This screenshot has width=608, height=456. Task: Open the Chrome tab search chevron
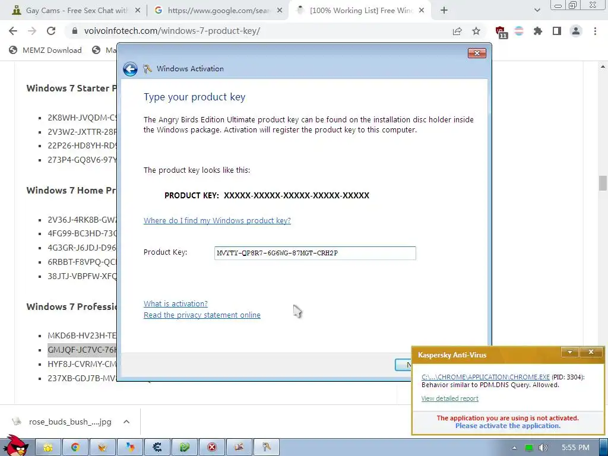[537, 11]
